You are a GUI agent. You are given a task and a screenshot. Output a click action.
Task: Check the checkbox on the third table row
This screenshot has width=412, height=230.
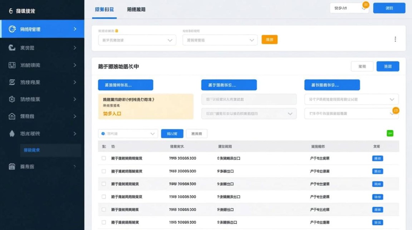coord(103,184)
